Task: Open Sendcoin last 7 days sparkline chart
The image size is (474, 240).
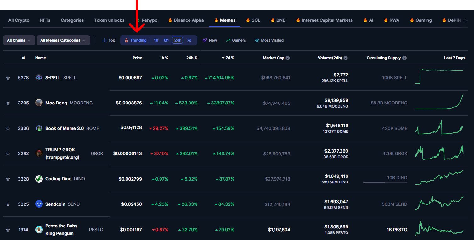Action: click(x=439, y=203)
